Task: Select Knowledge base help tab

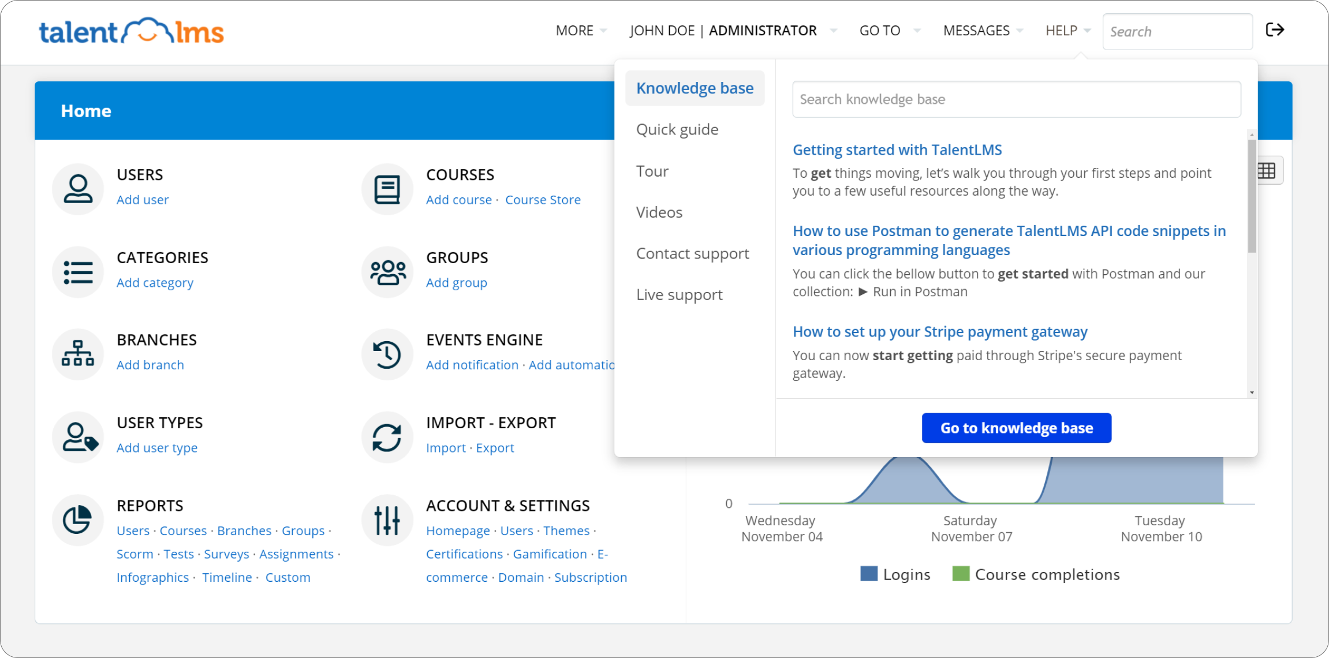Action: click(x=695, y=88)
